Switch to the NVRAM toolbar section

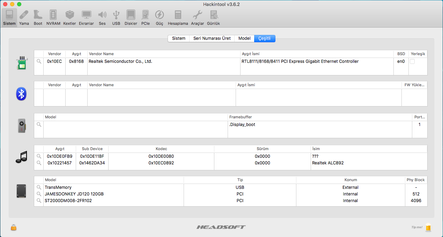tap(53, 17)
